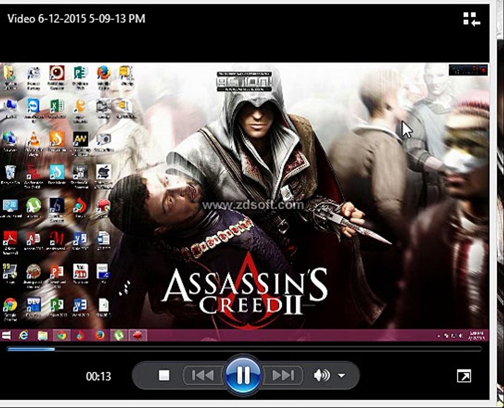Open the Adobe Reader desktop shortcut
This screenshot has height=408, width=504.
(x=10, y=242)
